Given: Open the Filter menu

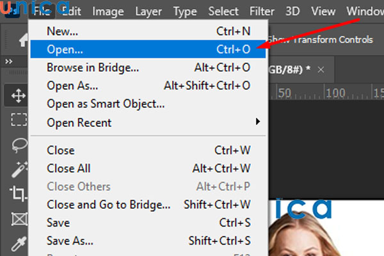Looking at the screenshot, I should click(x=263, y=11).
